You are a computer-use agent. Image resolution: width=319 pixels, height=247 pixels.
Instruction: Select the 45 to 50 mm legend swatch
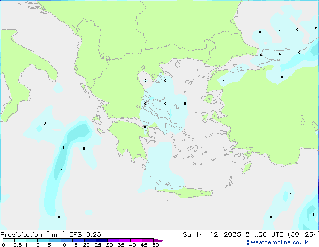pos(148,240)
